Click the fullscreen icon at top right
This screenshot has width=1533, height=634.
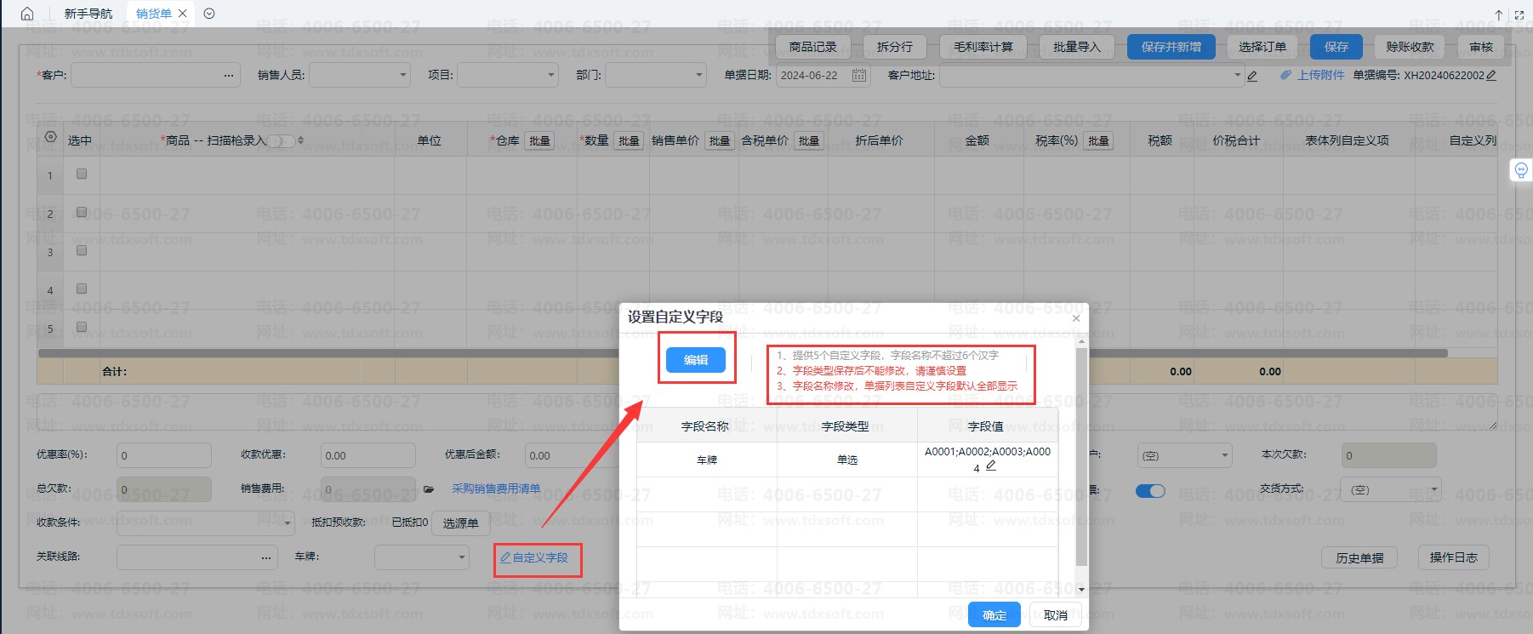(x=1519, y=14)
